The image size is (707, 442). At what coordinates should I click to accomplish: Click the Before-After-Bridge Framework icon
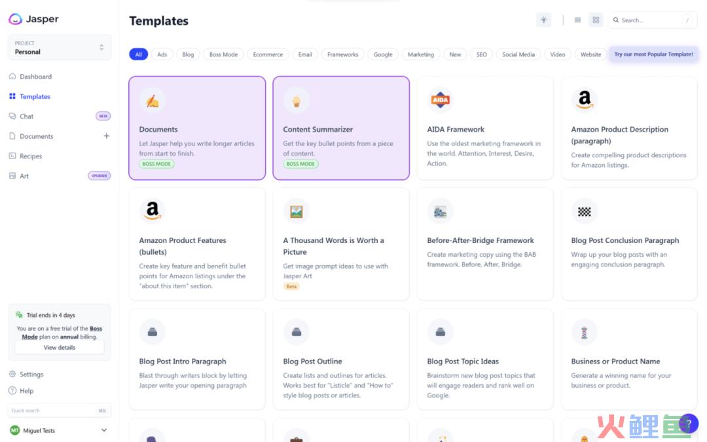pyautogui.click(x=440, y=211)
